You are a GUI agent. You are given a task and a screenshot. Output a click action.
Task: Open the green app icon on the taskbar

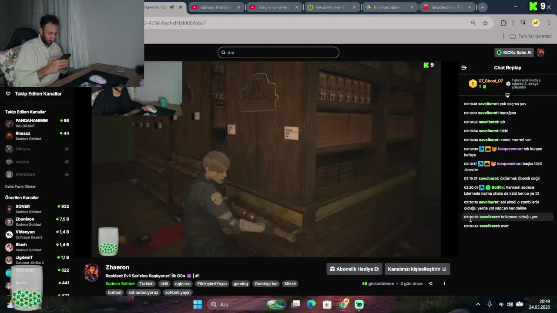pyautogui.click(x=359, y=304)
